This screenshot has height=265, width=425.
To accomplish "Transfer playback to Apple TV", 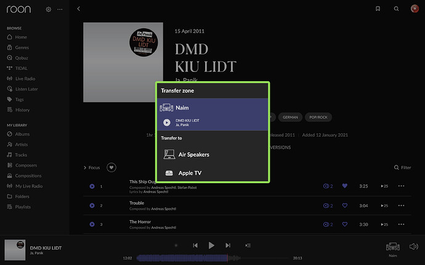I will [212, 173].
